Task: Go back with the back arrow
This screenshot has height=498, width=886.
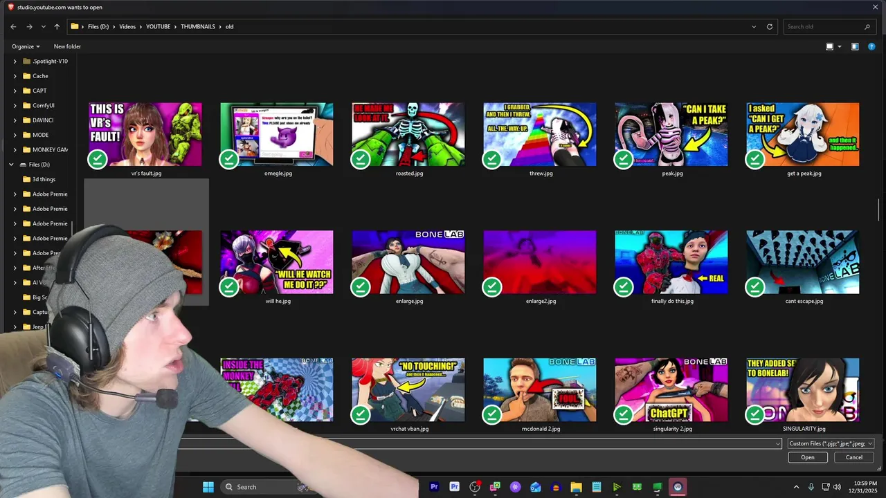Action: pyautogui.click(x=13, y=26)
